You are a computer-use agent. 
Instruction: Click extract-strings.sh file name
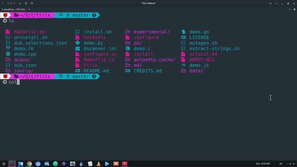(x=214, y=48)
